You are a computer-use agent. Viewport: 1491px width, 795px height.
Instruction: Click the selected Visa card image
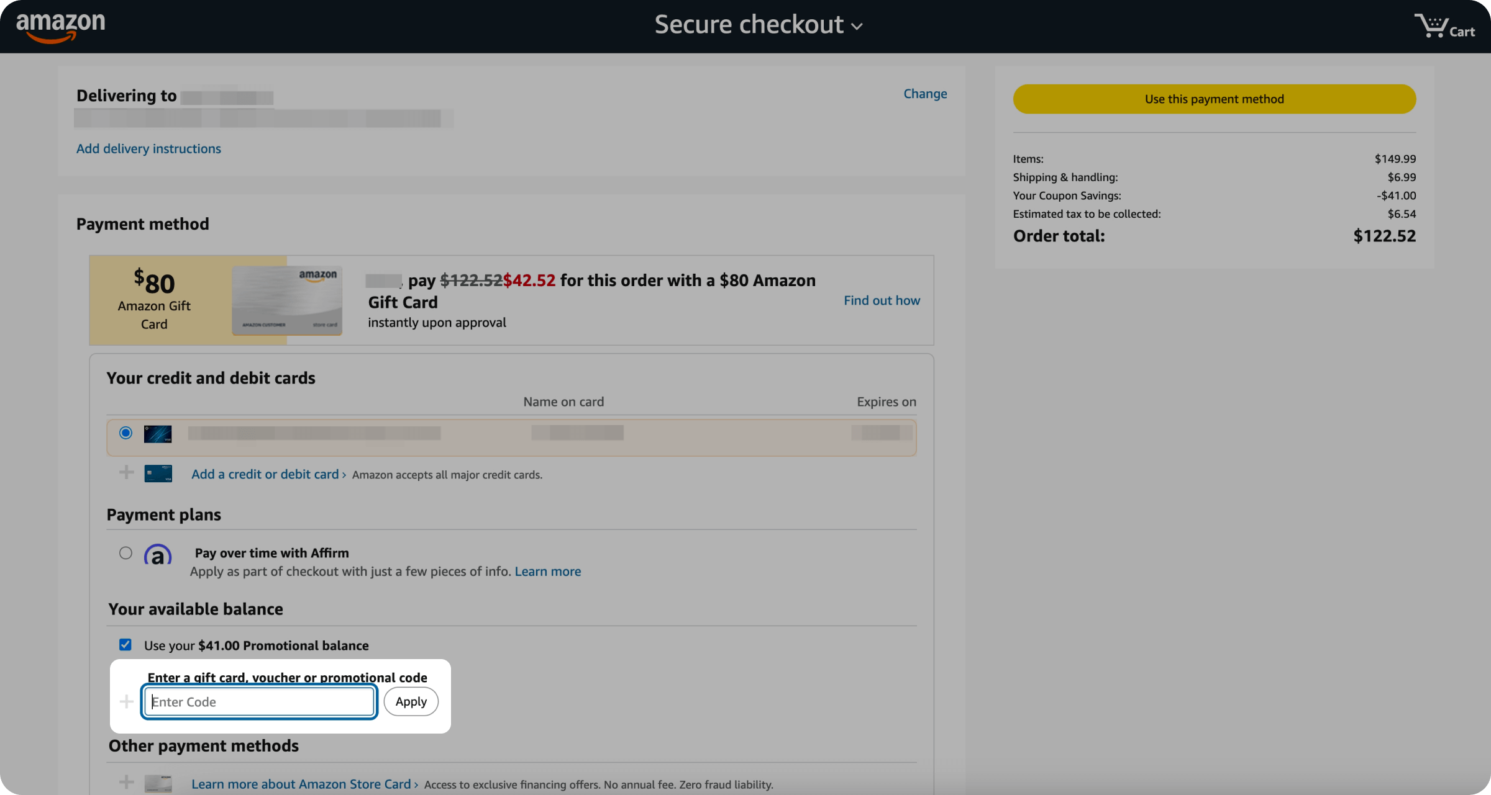coord(158,434)
